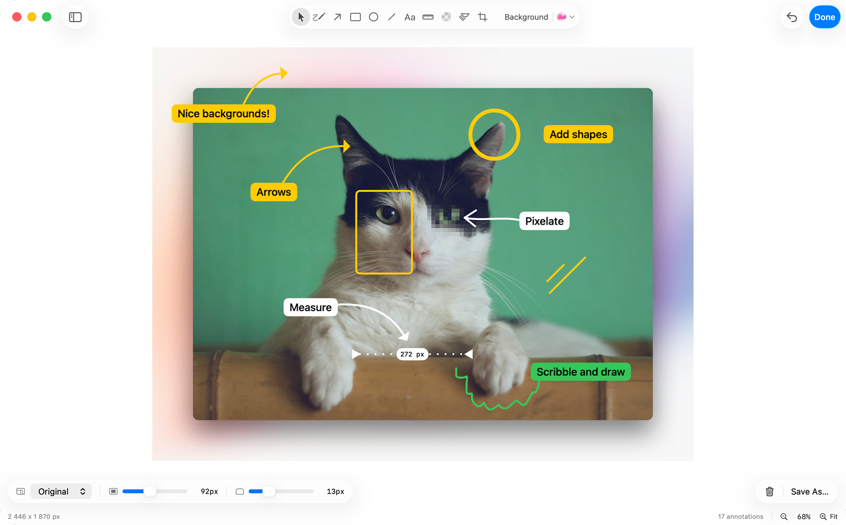This screenshot has height=525, width=846.
Task: Select the arrow pointer selection tool
Action: 300,17
